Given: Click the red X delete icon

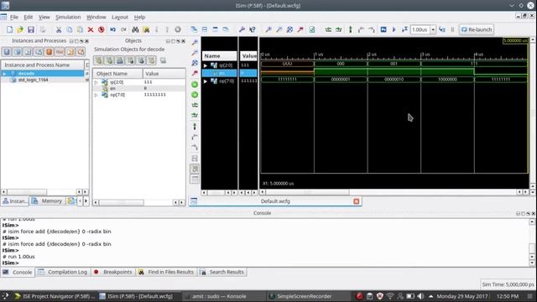Looking at the screenshot, I should [x=91, y=30].
